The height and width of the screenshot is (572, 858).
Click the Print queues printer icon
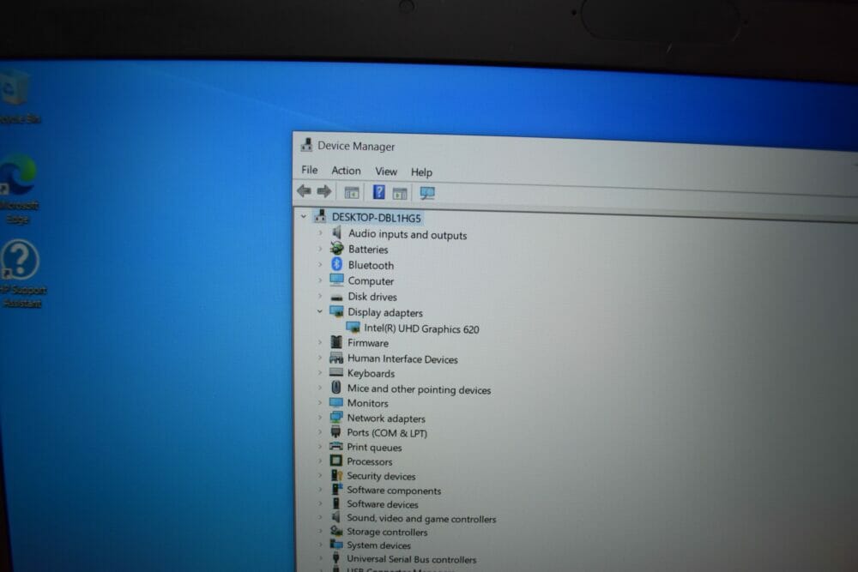(336, 446)
